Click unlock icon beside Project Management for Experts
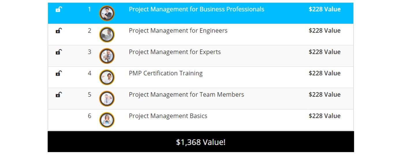Image resolution: width=409 pixels, height=155 pixels. tap(59, 52)
